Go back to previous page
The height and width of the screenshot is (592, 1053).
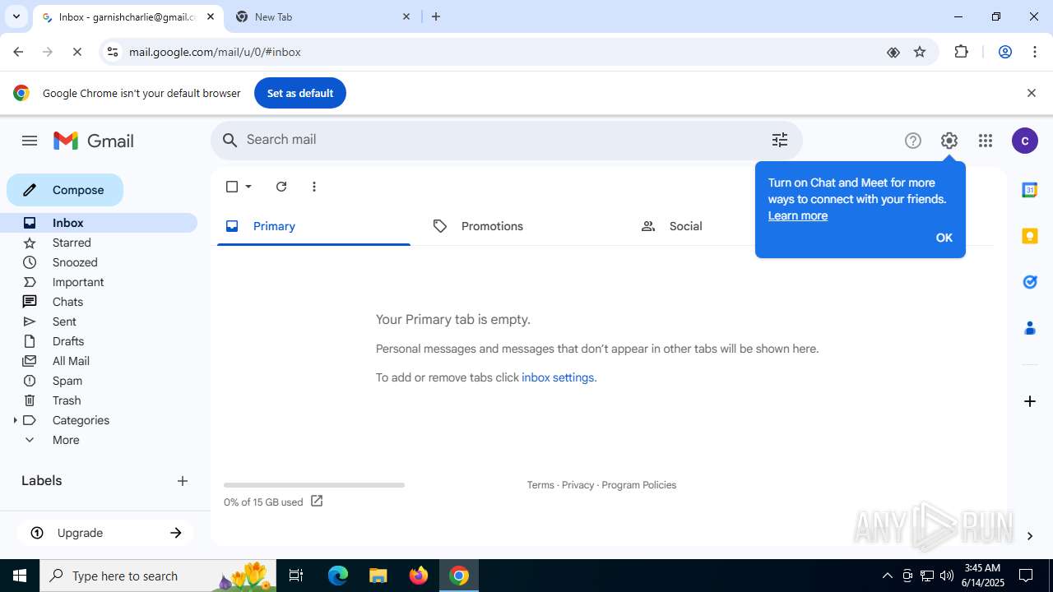coord(18,52)
